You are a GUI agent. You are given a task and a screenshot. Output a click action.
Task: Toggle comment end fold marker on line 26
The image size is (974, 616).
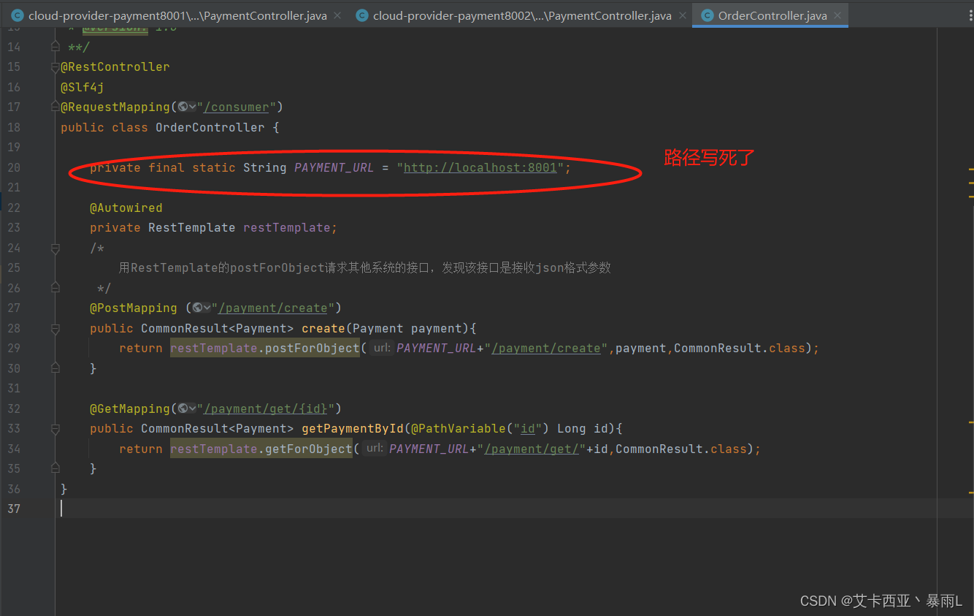[x=55, y=288]
